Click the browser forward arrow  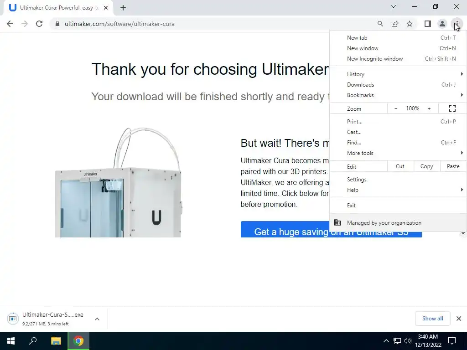pyautogui.click(x=25, y=24)
